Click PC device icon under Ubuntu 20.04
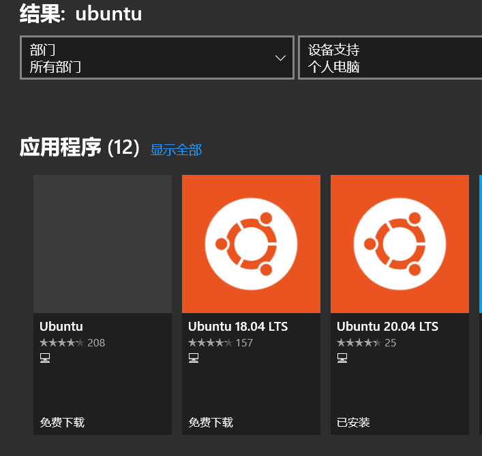The height and width of the screenshot is (456, 482). pyautogui.click(x=342, y=358)
